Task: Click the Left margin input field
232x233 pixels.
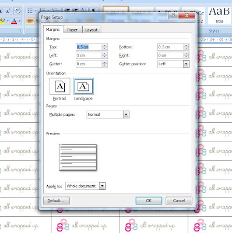Action: pos(89,55)
